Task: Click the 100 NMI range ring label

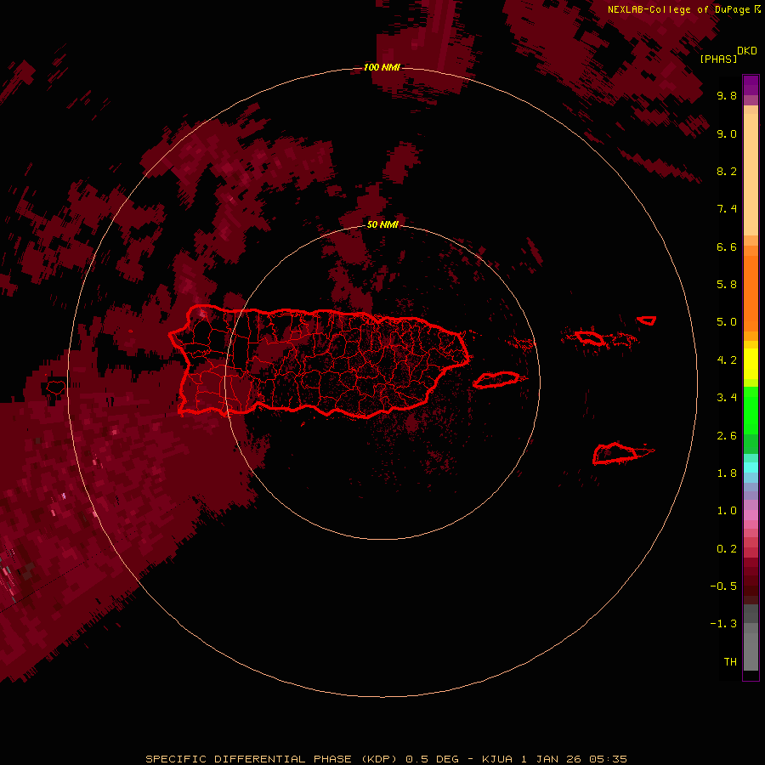Action: tap(382, 67)
